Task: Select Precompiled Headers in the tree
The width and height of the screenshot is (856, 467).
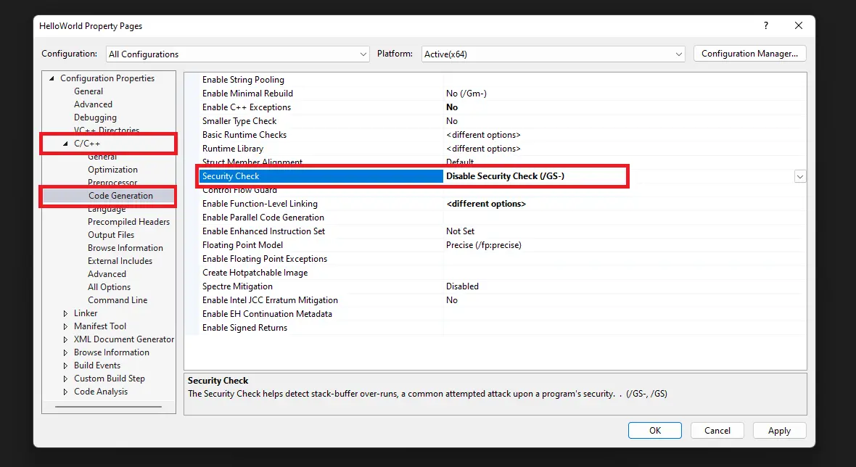Action: click(x=129, y=222)
